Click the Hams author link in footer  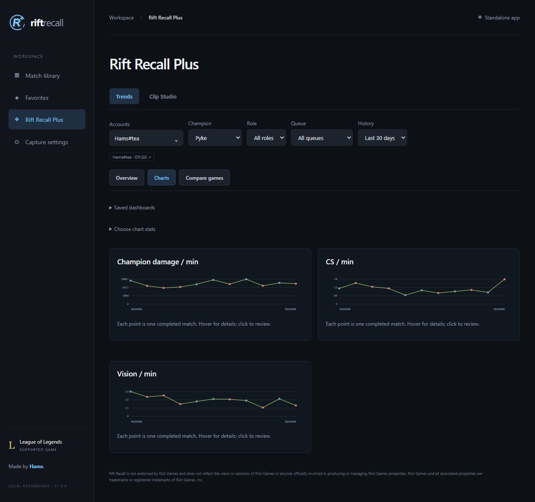pyautogui.click(x=36, y=466)
